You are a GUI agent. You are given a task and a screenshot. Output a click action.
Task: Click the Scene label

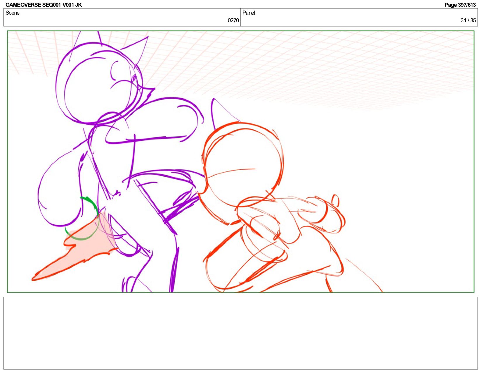pyautogui.click(x=13, y=13)
